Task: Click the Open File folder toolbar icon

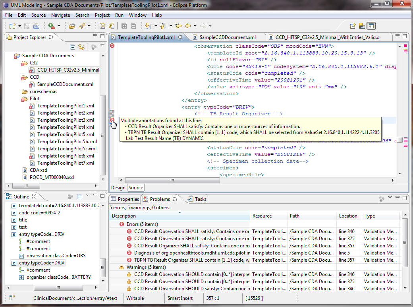Action: (x=72, y=26)
